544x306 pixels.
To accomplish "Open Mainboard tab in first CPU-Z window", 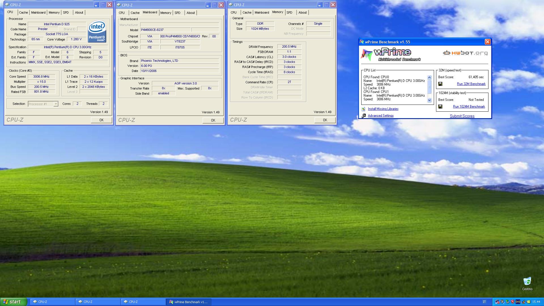I will click(38, 12).
